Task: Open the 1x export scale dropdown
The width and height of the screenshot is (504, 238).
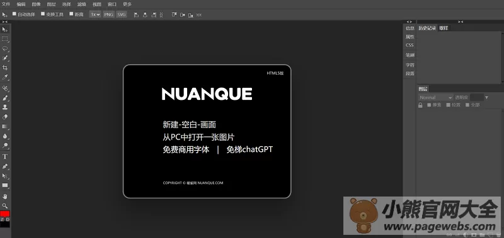Action: point(95,14)
